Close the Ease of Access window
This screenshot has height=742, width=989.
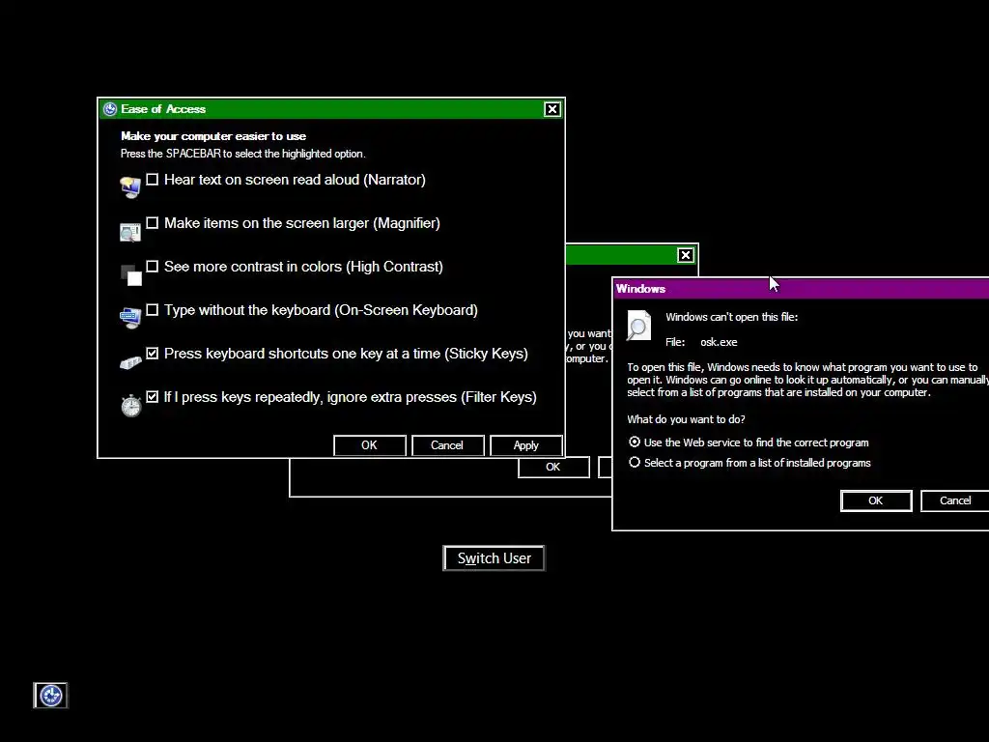[x=551, y=109]
